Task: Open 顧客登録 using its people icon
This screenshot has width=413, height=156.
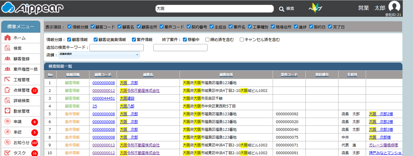Action: click(8, 59)
